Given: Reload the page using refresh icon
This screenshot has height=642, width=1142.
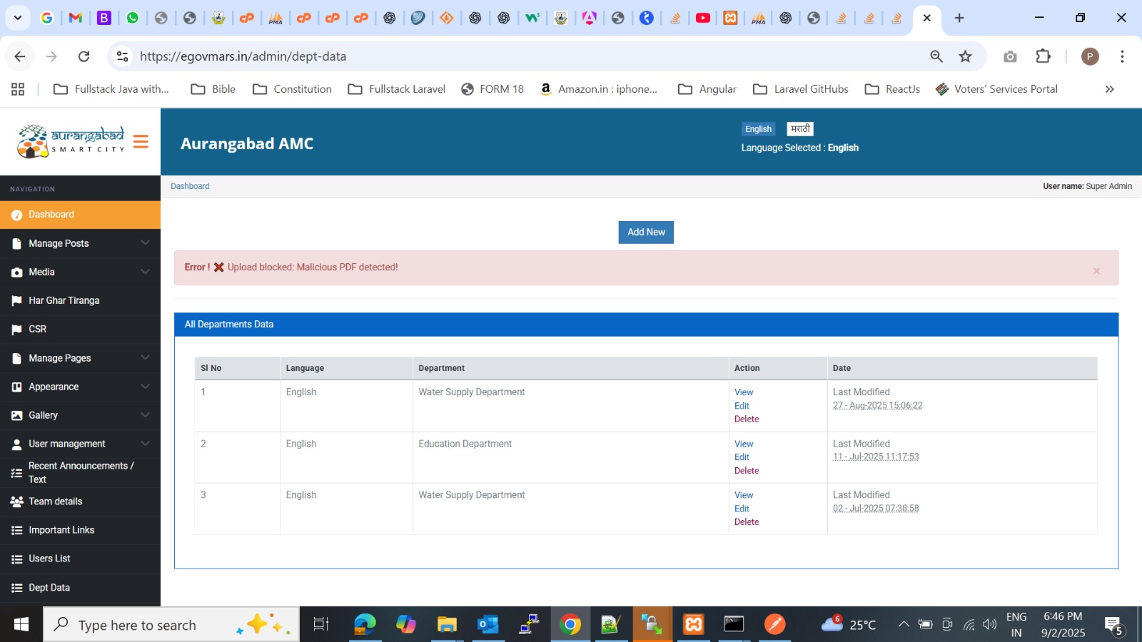Looking at the screenshot, I should point(84,56).
